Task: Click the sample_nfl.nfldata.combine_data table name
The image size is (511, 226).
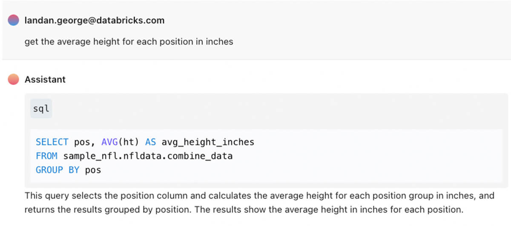Action: click(x=148, y=156)
